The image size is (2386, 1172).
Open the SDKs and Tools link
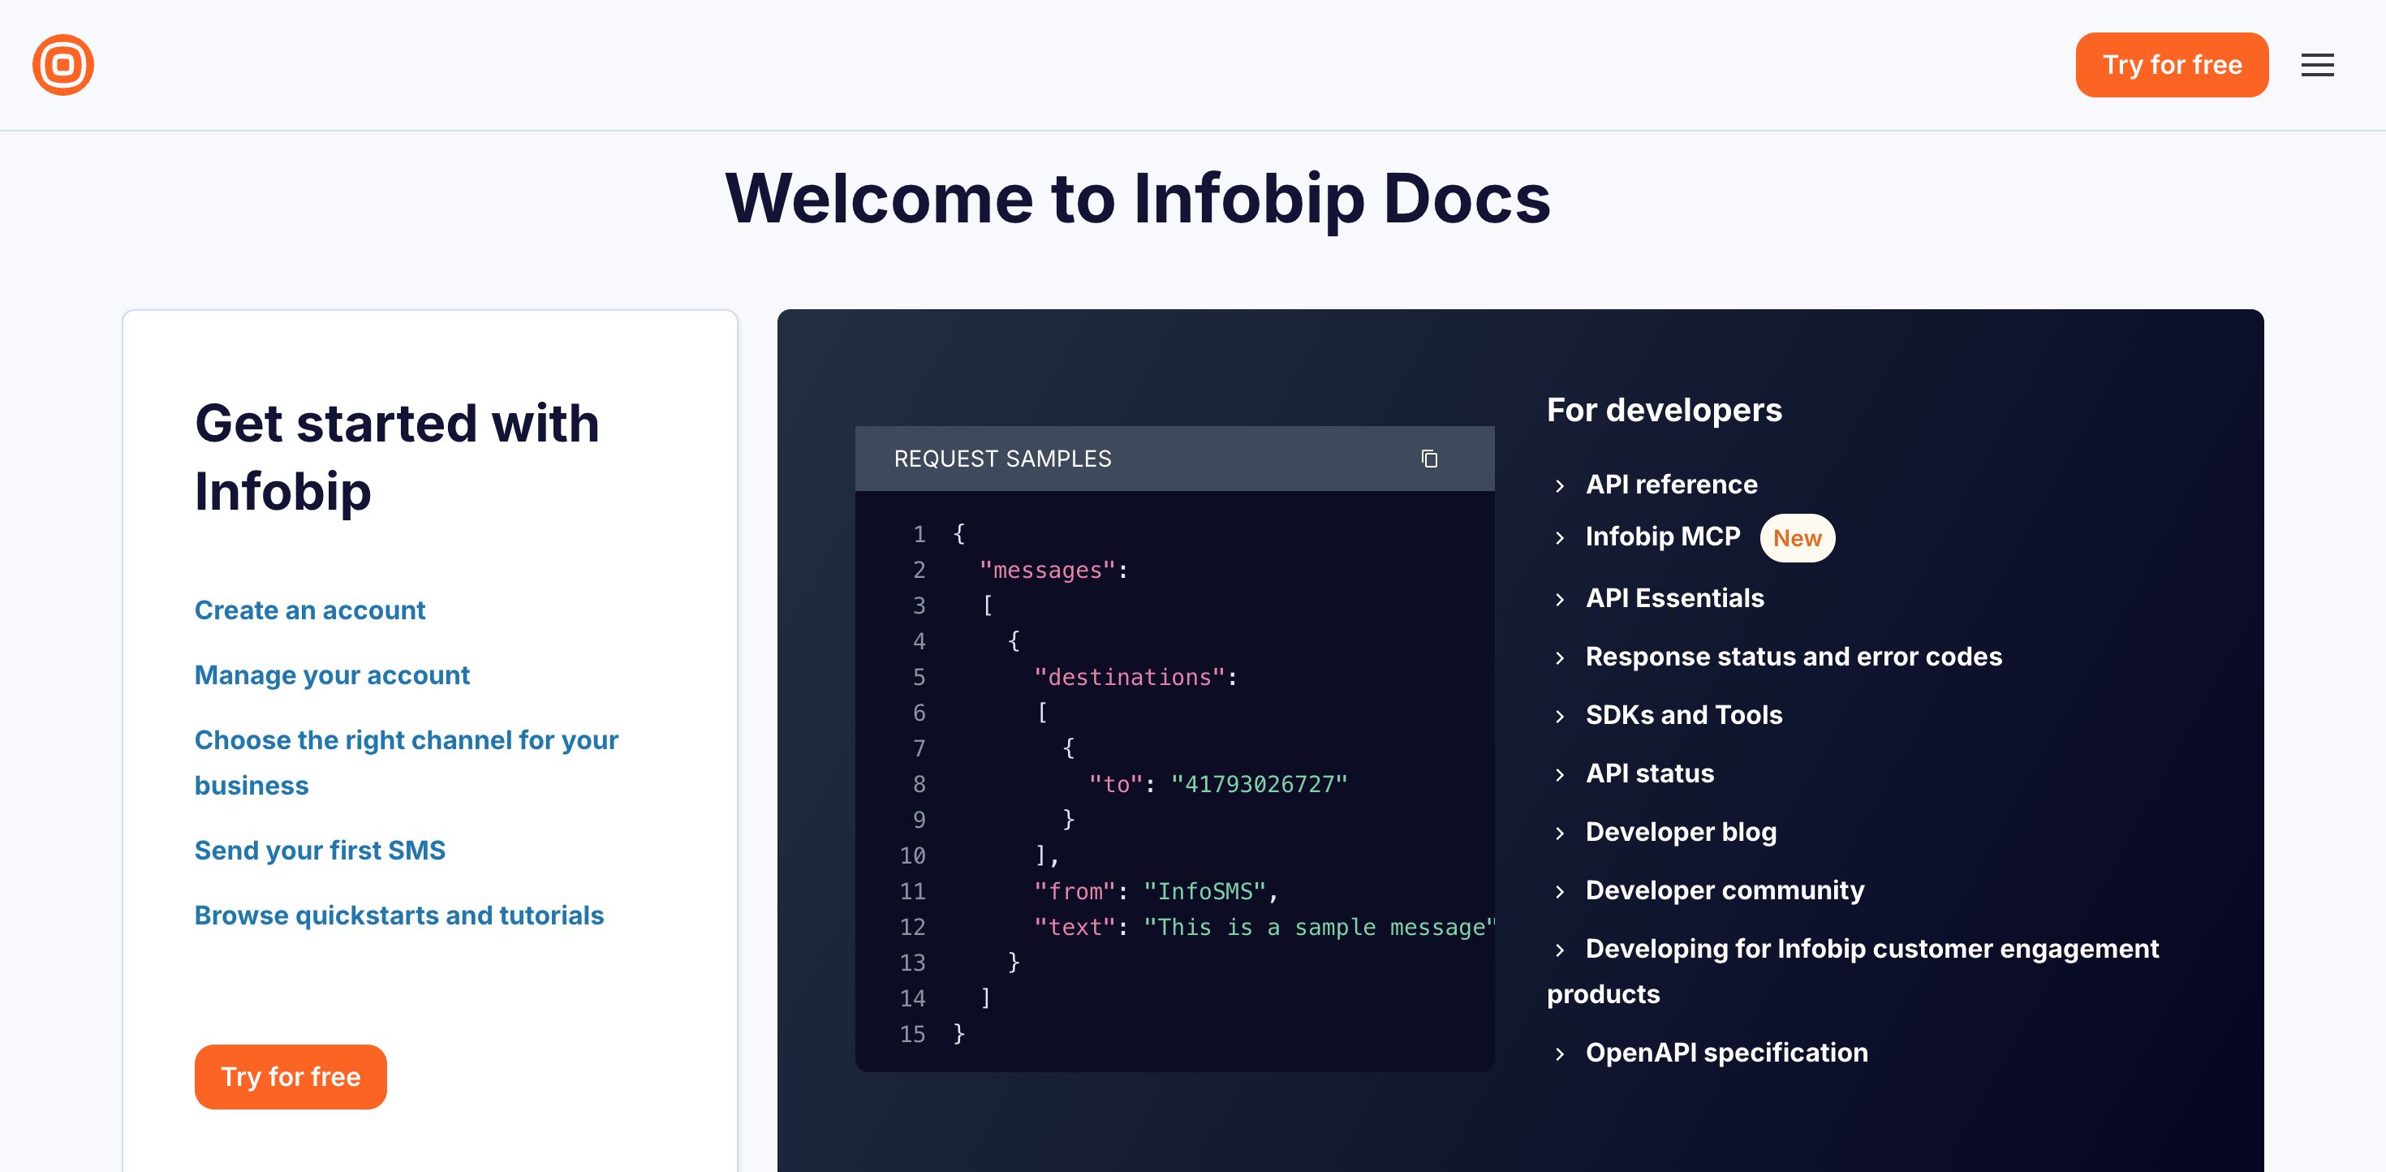(x=1683, y=715)
